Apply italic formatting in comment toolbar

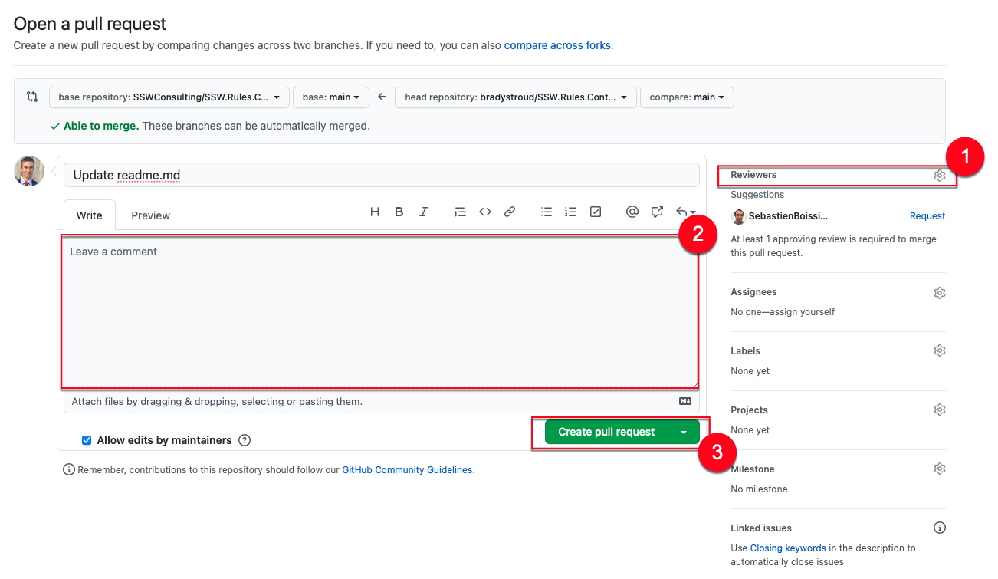(x=424, y=212)
